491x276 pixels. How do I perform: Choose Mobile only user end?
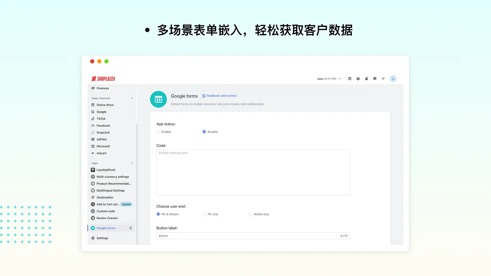[250, 214]
